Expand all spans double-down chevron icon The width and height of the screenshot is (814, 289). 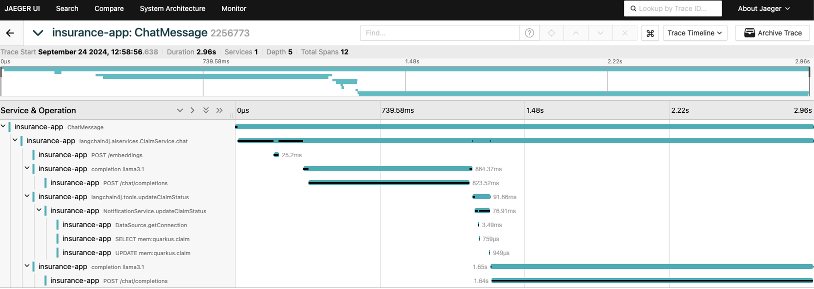coord(206,110)
